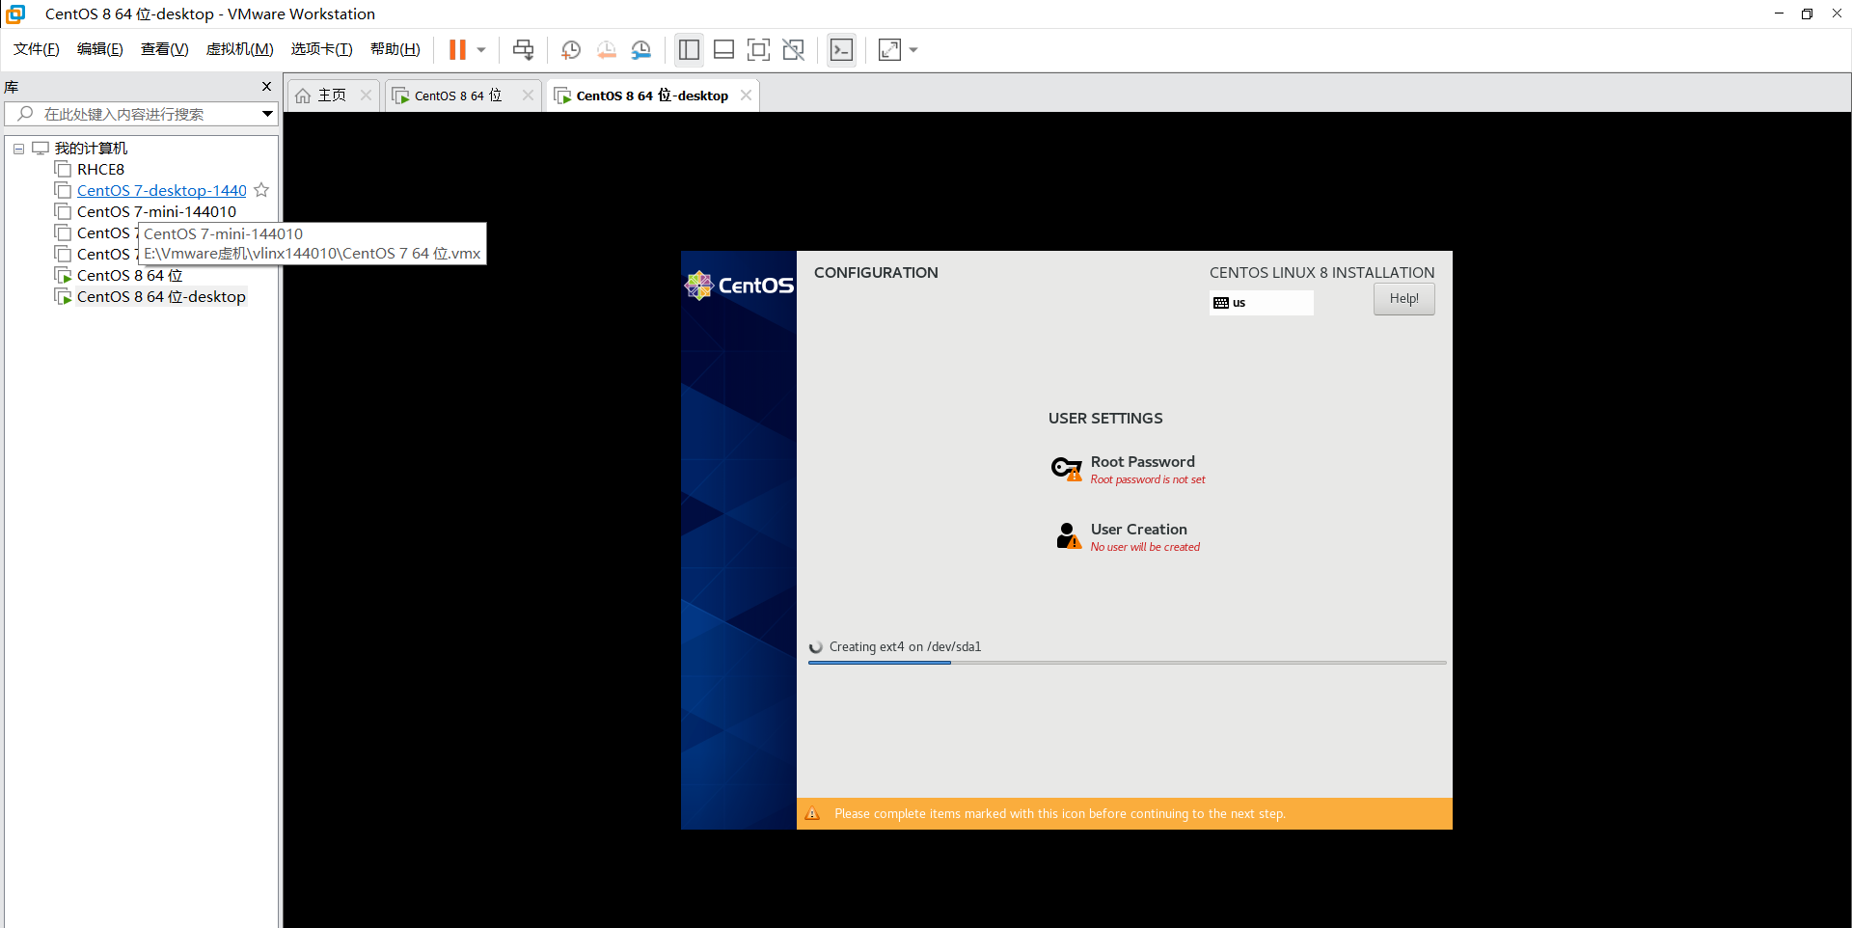Image resolution: width=1852 pixels, height=928 pixels.
Task: Click the send Ctrl+Alt+Del icon
Action: point(524,49)
